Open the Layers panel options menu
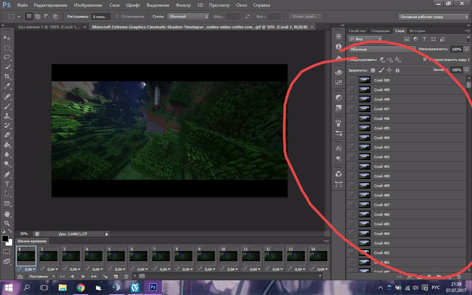Screen dimensions: 472x295 [468, 31]
